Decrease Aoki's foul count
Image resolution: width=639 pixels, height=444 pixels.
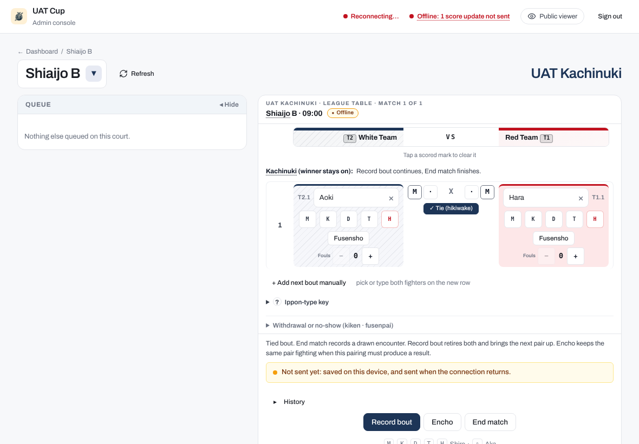point(341,256)
